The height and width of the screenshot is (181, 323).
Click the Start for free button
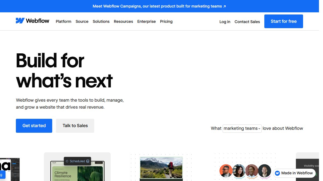coord(283,21)
